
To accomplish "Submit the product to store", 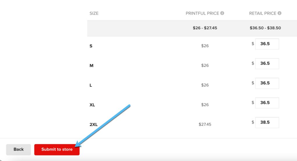I will (57, 149).
